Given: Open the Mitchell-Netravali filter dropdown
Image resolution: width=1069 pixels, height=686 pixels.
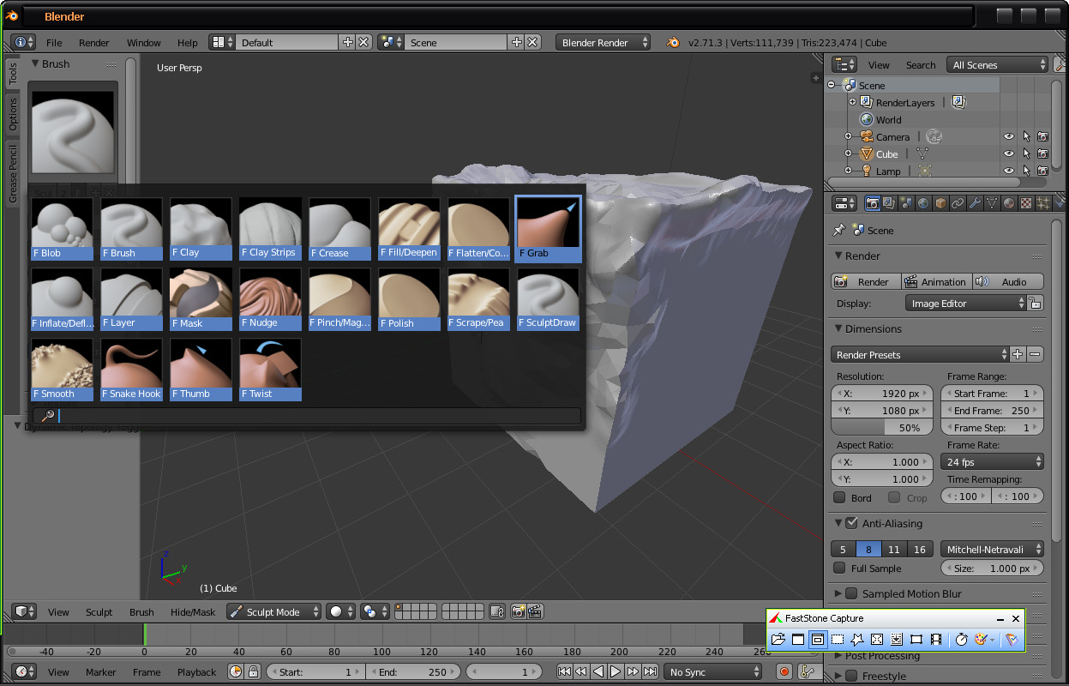Looking at the screenshot, I should 992,549.
